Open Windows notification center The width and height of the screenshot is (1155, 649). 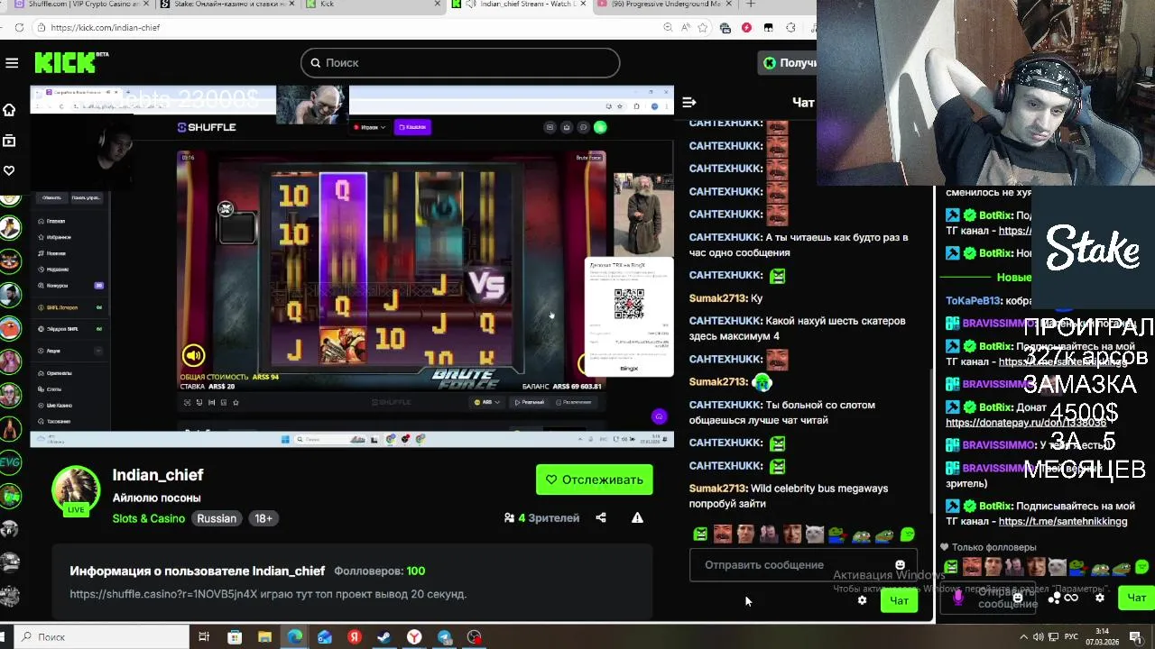pos(1135,637)
